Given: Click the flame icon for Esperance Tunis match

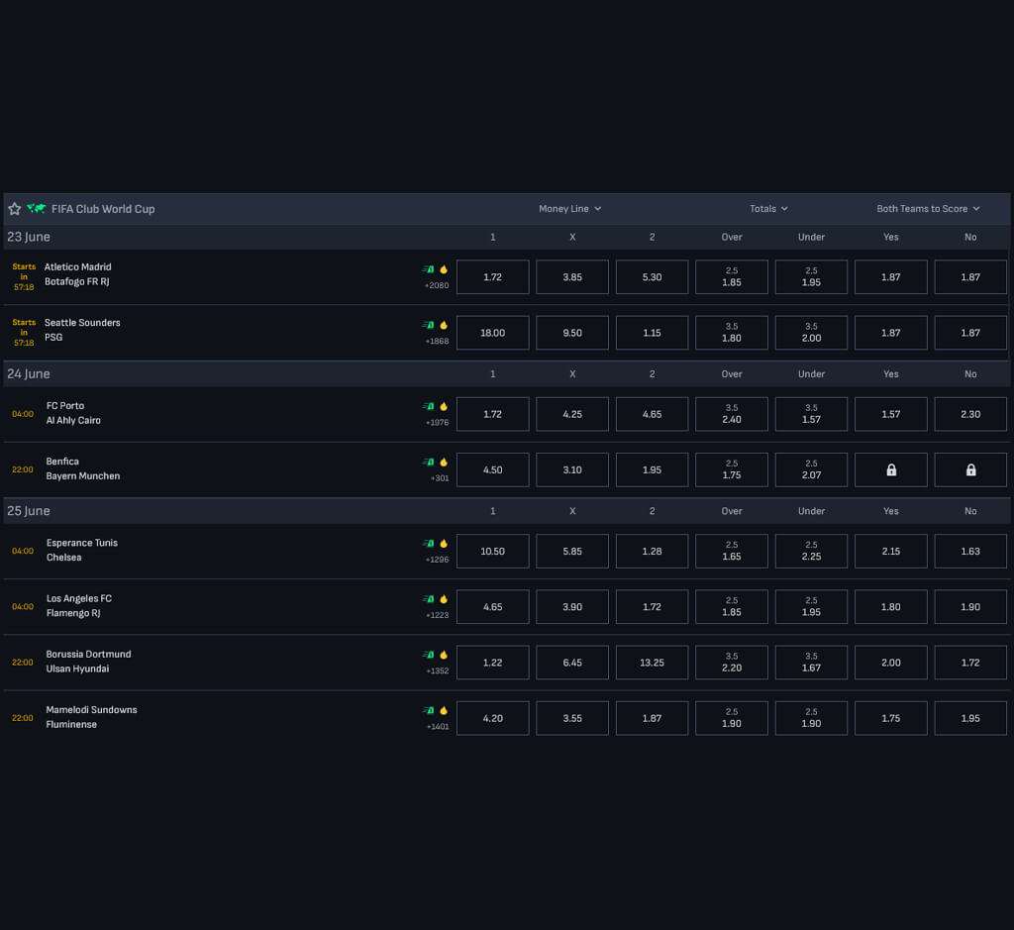Looking at the screenshot, I should pyautogui.click(x=444, y=544).
